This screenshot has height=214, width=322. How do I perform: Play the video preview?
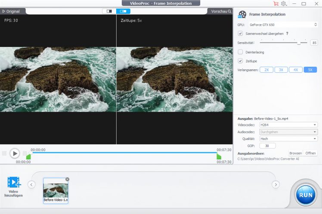(15, 153)
